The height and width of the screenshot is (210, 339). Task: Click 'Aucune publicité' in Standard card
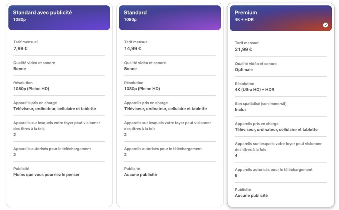point(140,175)
